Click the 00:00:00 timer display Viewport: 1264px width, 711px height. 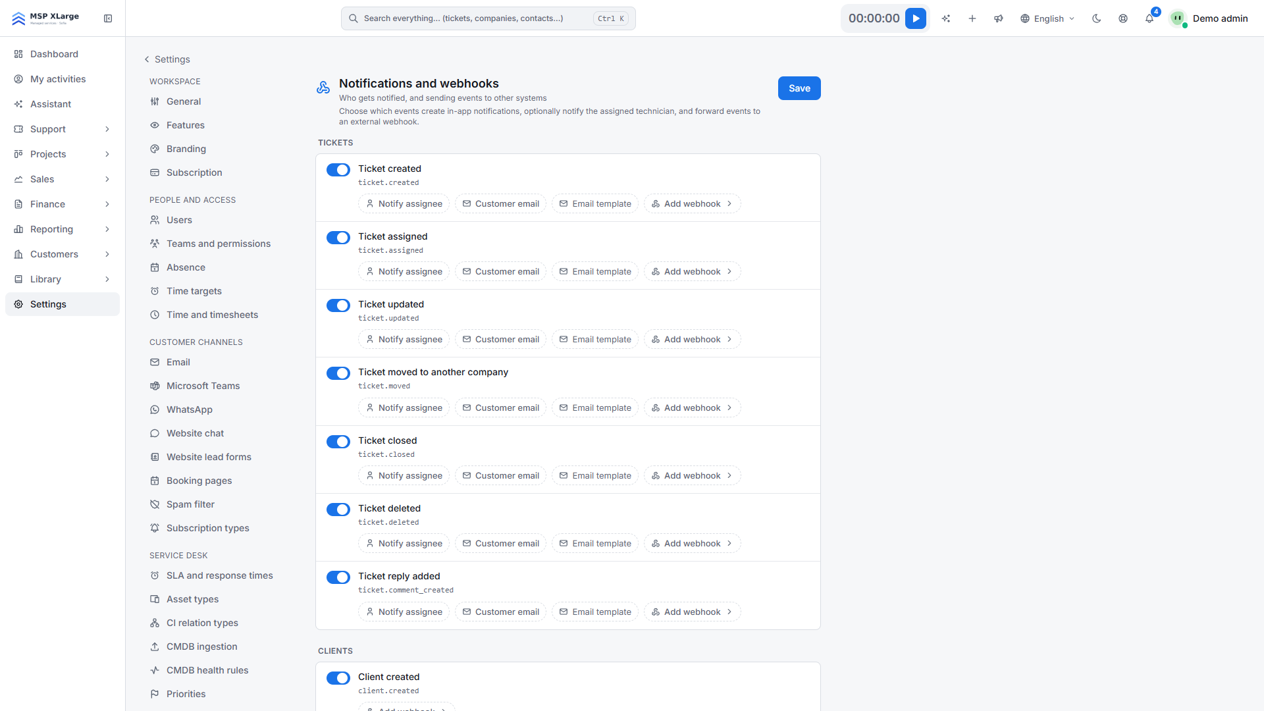(x=874, y=18)
